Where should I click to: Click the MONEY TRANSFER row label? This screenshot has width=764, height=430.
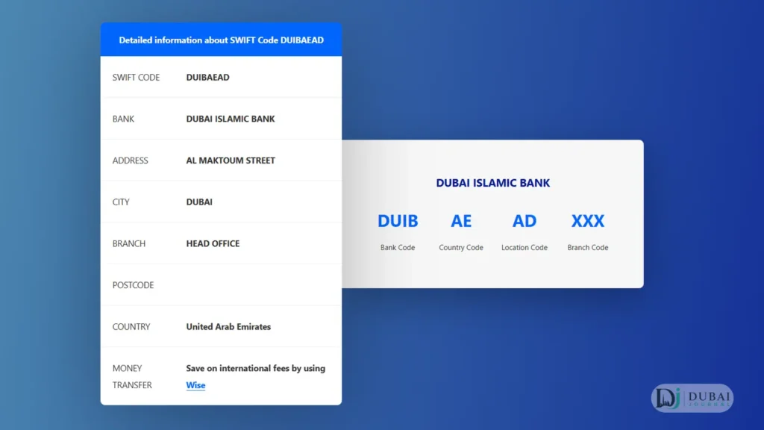pos(132,376)
